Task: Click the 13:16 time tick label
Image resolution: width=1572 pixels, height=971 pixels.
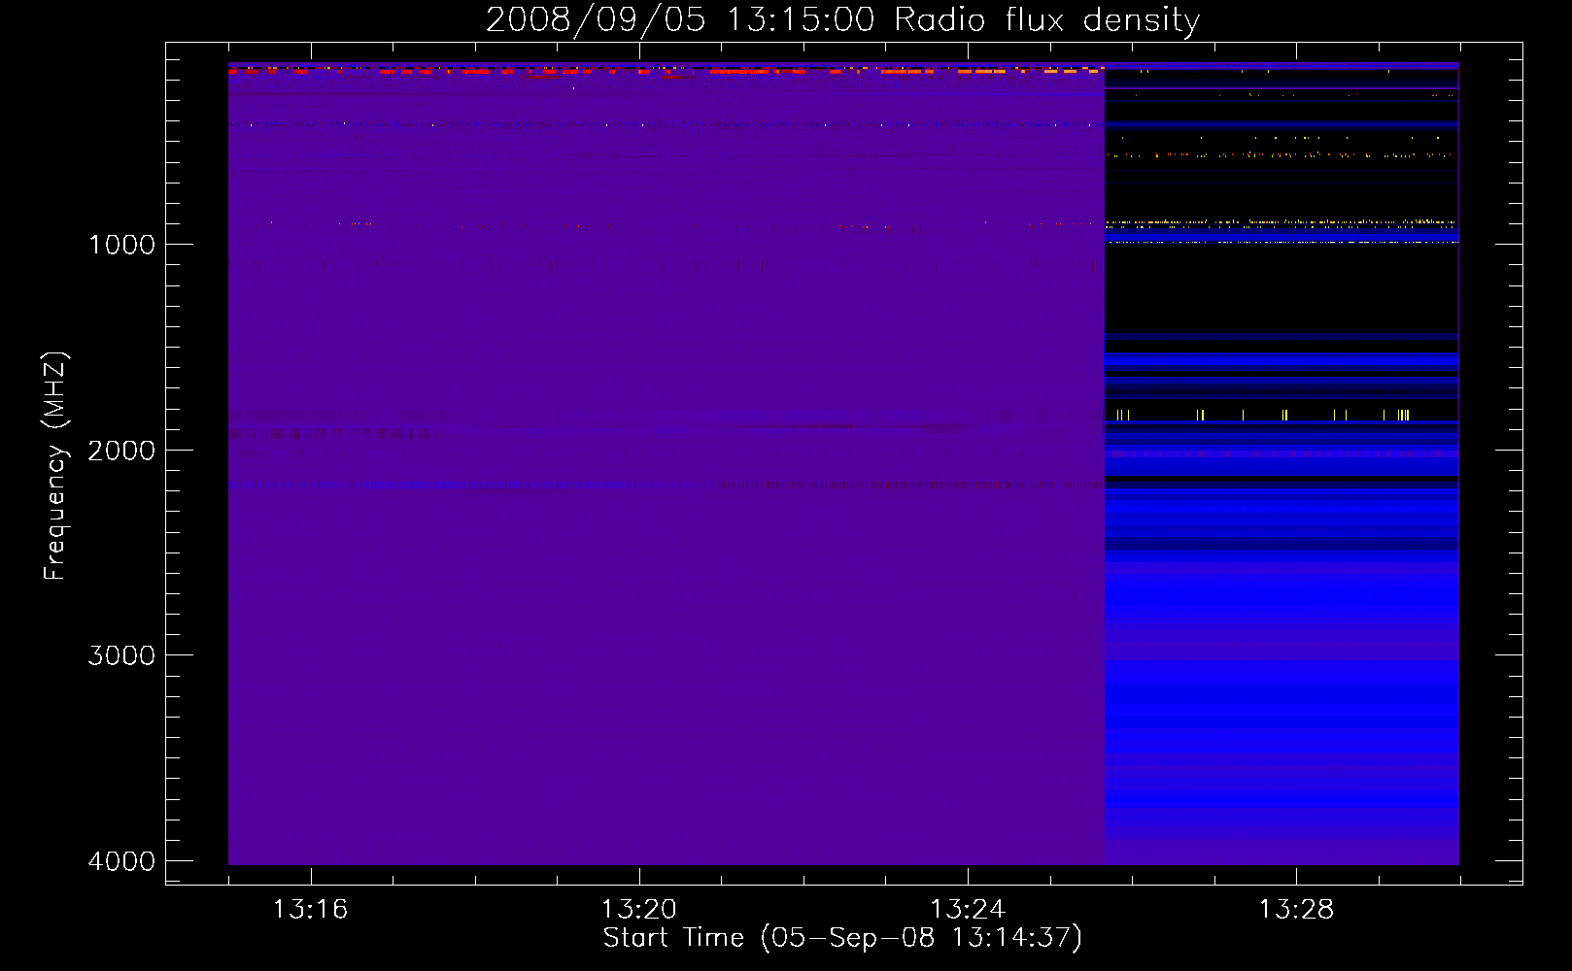Action: [x=310, y=910]
